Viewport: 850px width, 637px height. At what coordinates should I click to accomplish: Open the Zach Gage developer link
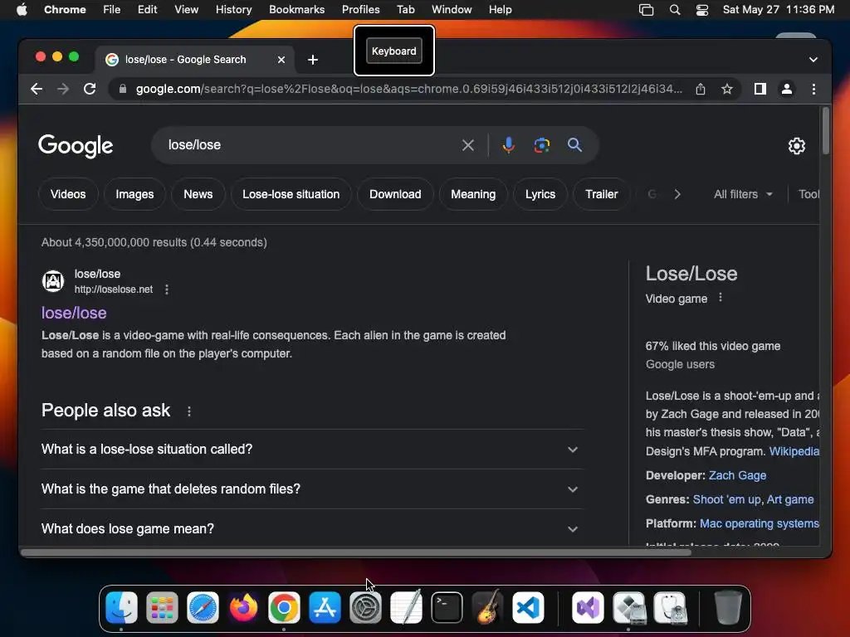737,475
